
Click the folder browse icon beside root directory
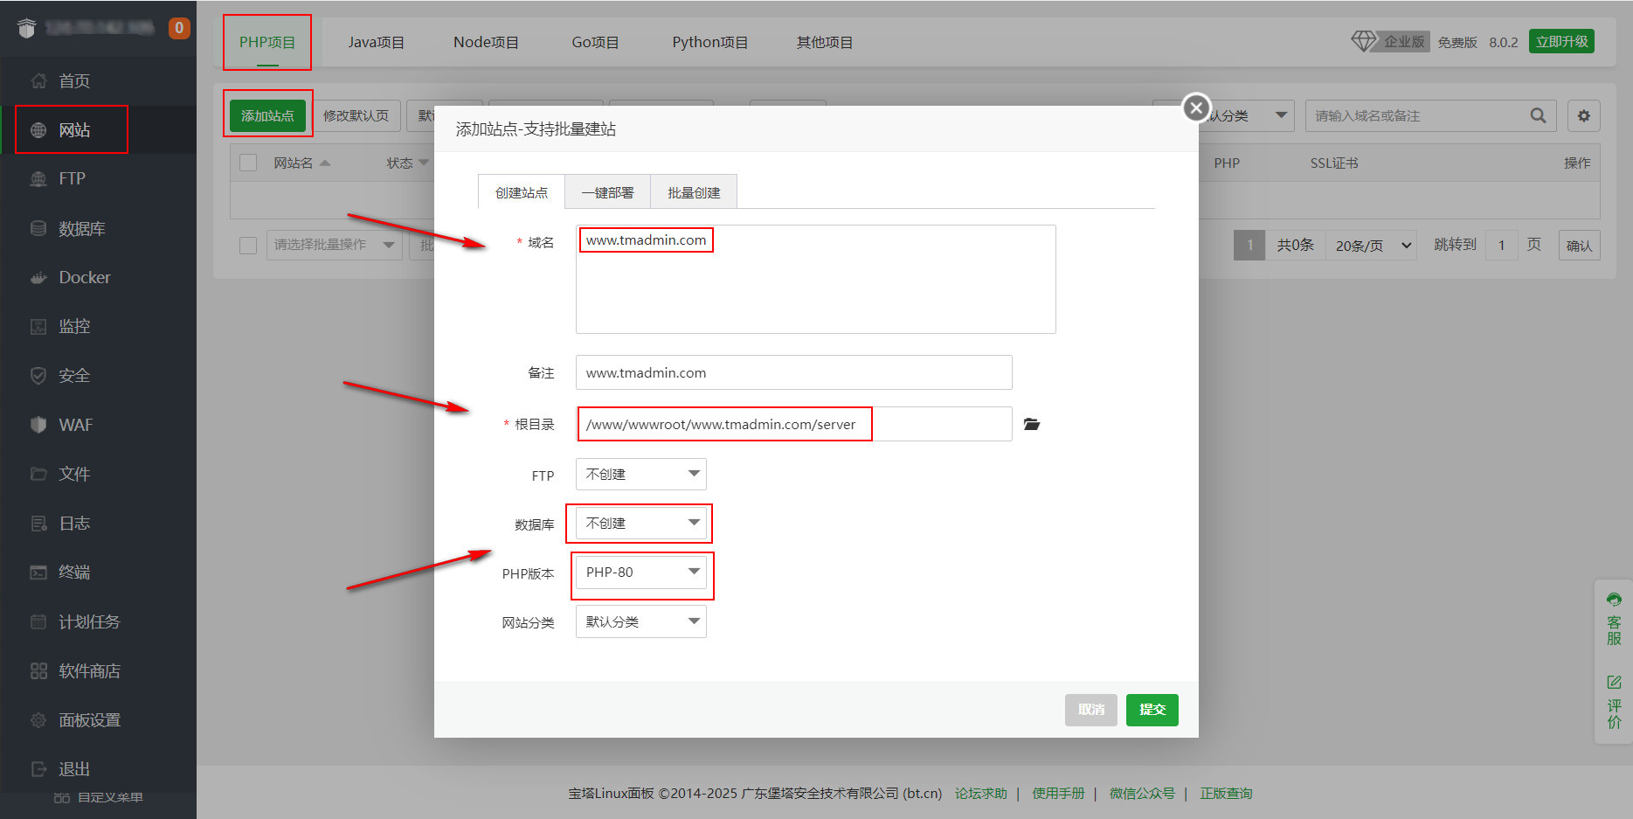[x=1032, y=424]
